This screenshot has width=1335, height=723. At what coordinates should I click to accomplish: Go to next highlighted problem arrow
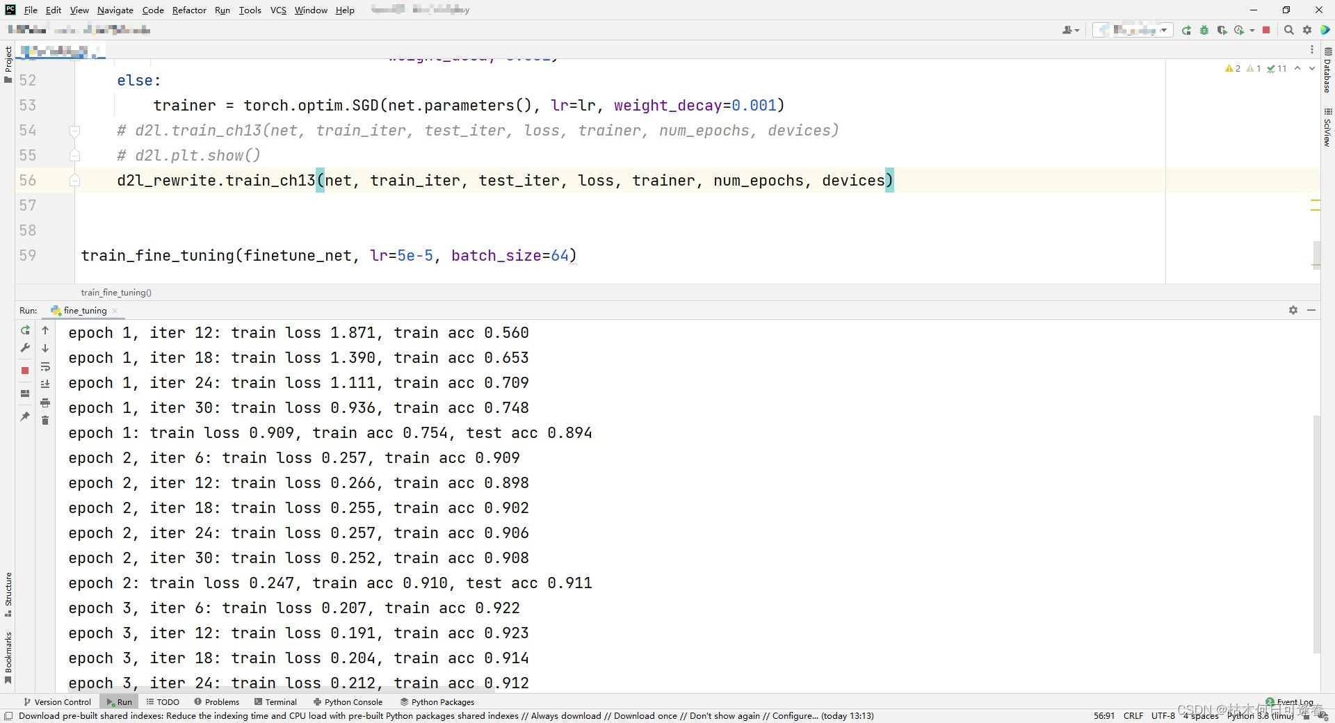[x=1312, y=68]
